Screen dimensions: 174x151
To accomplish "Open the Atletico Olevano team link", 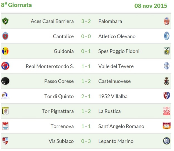I will coord(117,36).
